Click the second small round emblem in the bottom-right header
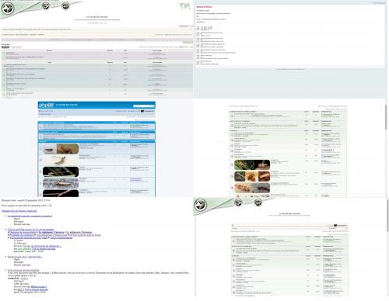 (258, 202)
